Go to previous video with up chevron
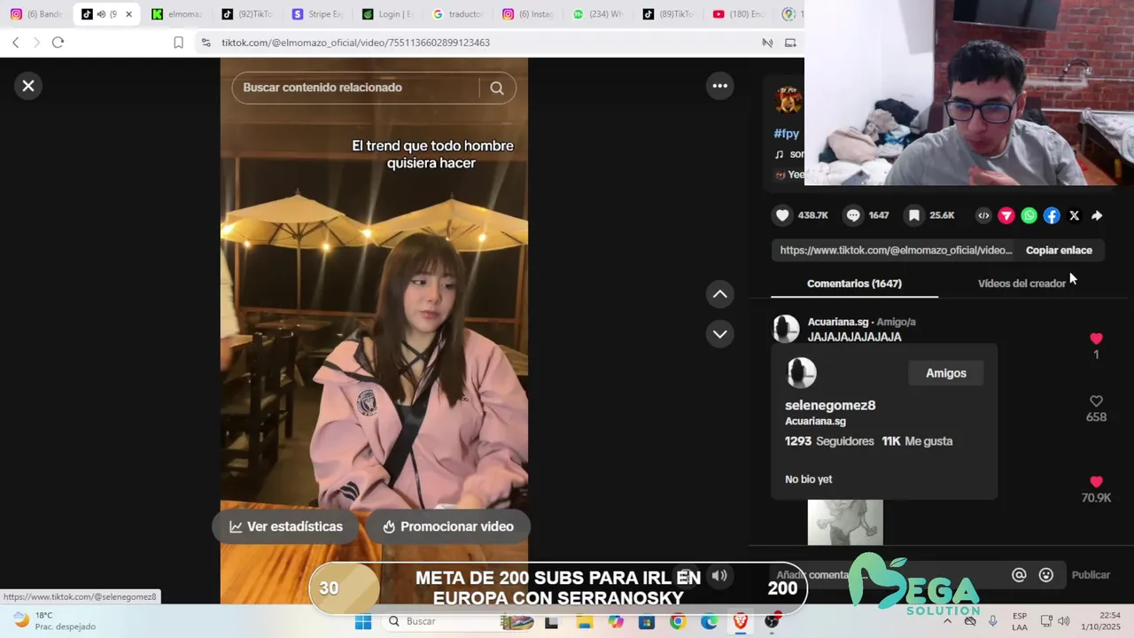The image size is (1134, 638). tap(720, 294)
